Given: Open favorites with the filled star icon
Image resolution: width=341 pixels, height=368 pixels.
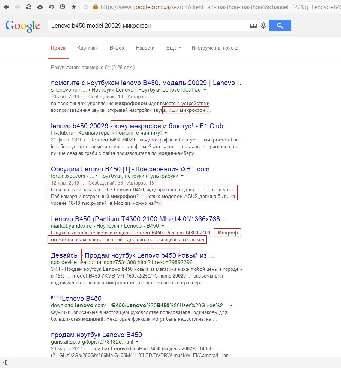Looking at the screenshot, I should pos(74,7).
